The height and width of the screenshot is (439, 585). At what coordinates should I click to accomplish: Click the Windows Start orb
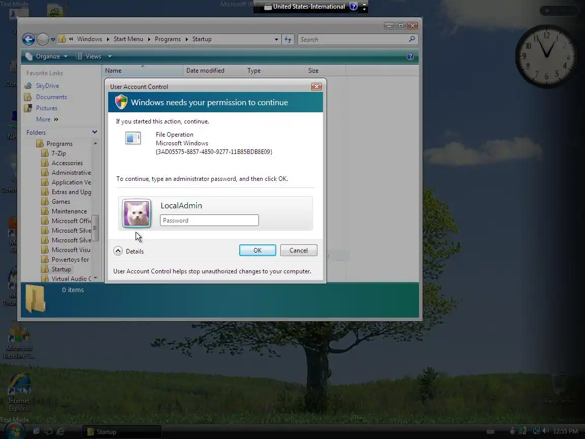click(x=14, y=431)
